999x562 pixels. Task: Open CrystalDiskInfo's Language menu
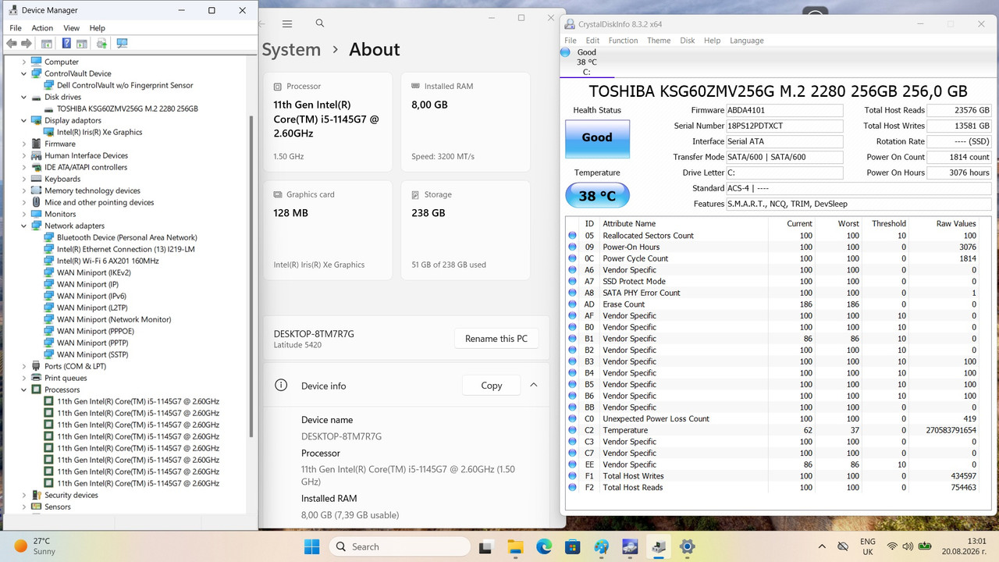[747, 41]
